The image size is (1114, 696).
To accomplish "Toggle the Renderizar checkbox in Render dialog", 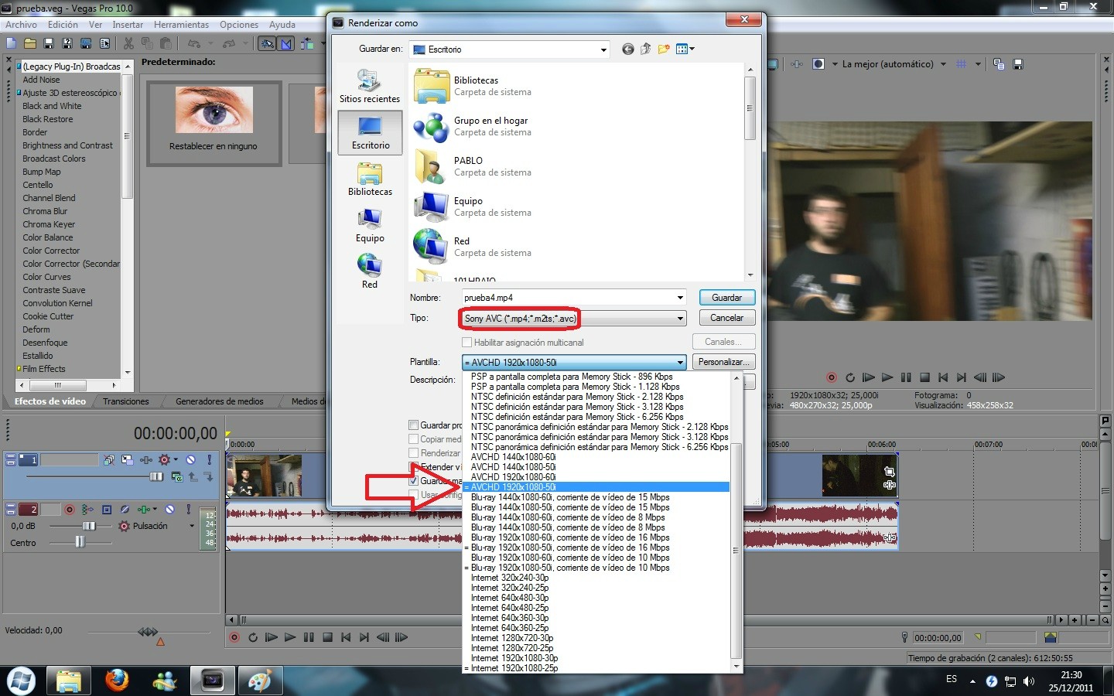I will coord(413,452).
